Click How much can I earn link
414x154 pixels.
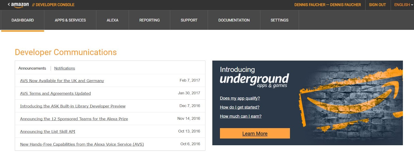[x=241, y=116]
